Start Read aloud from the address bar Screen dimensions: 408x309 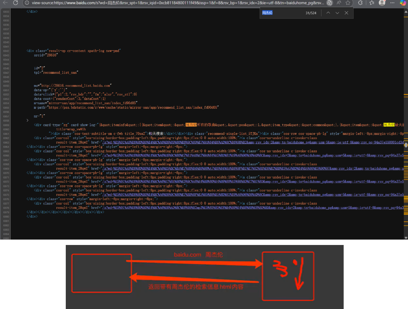pos(339,3)
